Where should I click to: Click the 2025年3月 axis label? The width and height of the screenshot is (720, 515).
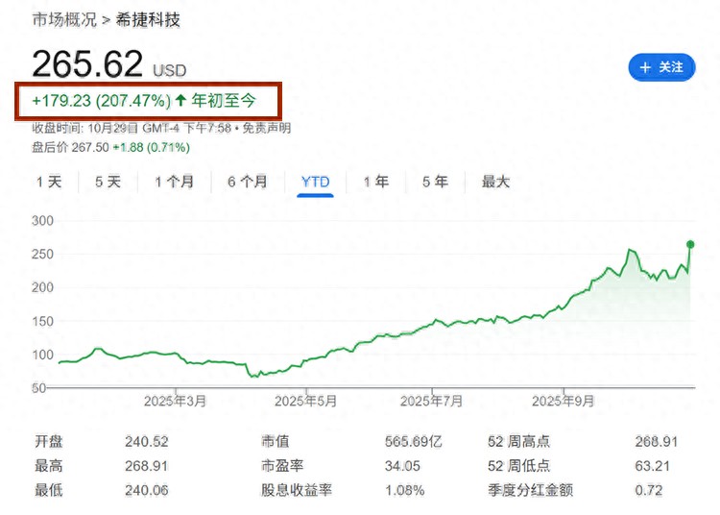tap(175, 401)
